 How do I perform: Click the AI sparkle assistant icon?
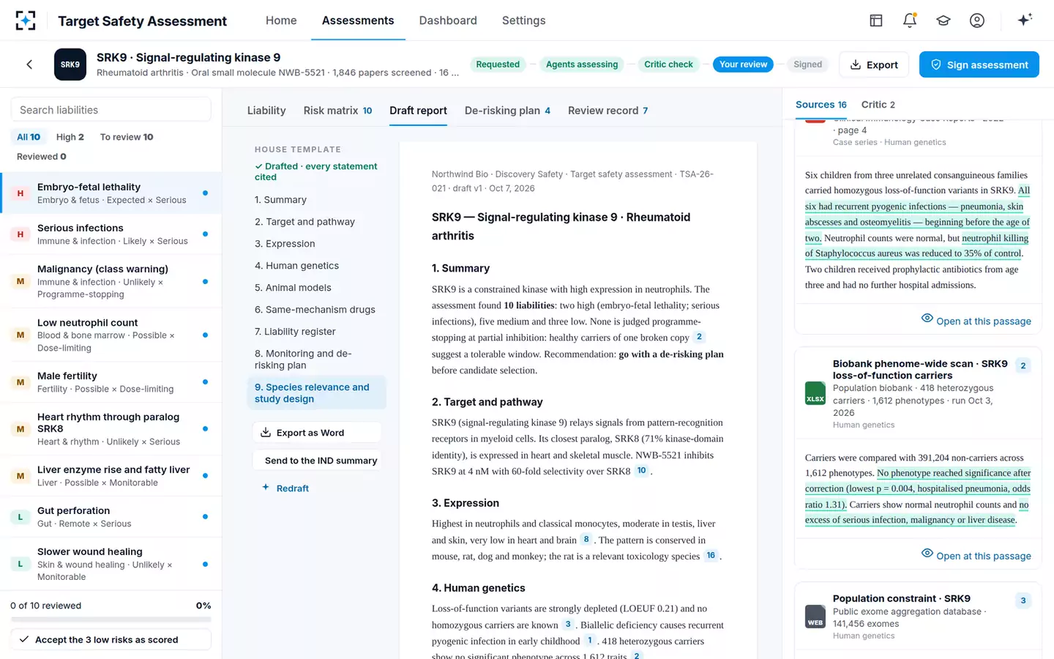(1025, 21)
